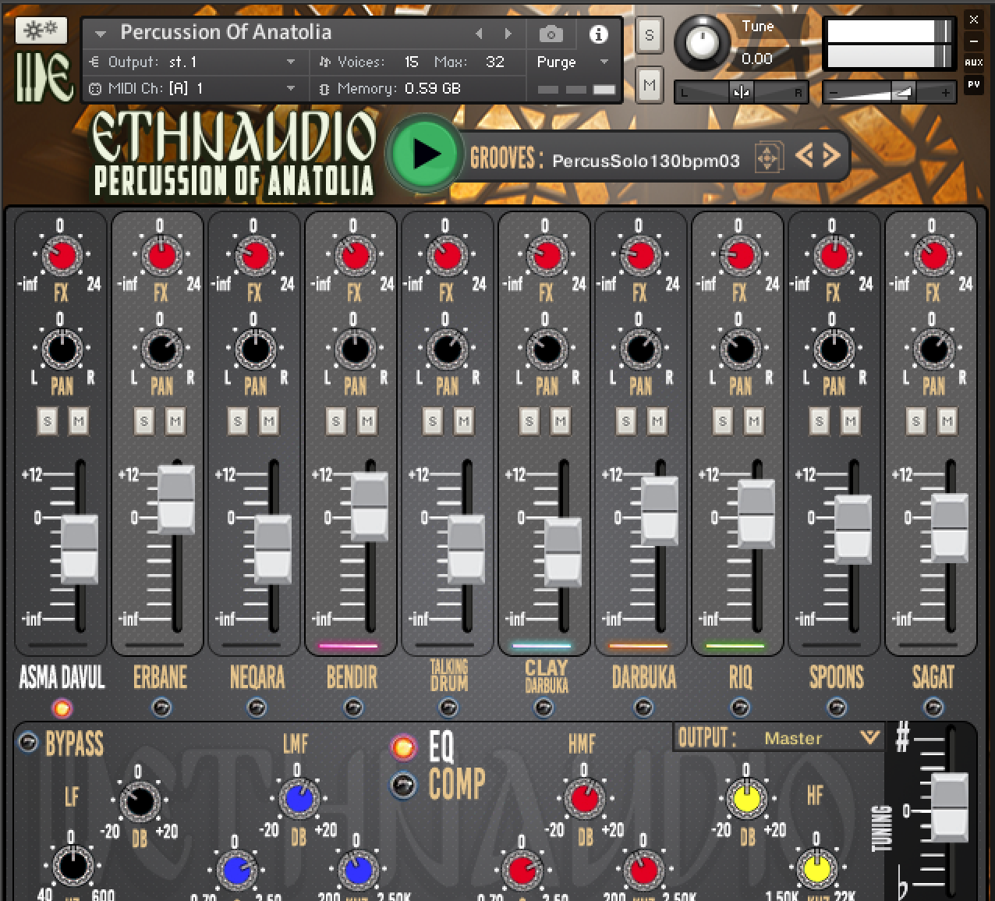Open the Purge menu
995x901 pixels.
pyautogui.click(x=572, y=62)
